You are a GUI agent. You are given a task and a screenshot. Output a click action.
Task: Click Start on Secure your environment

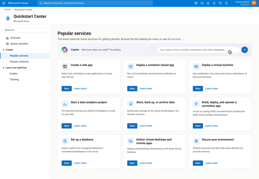(198, 163)
